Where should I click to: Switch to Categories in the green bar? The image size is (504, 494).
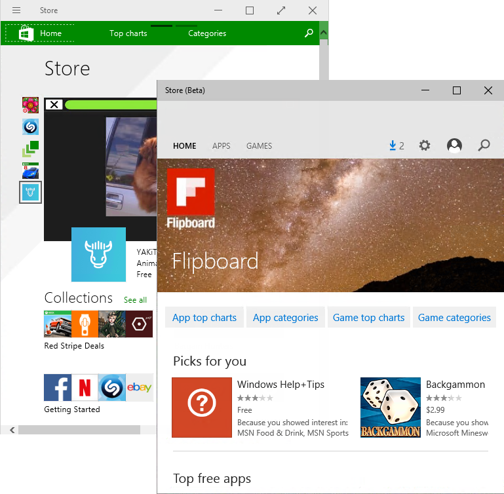pos(207,33)
